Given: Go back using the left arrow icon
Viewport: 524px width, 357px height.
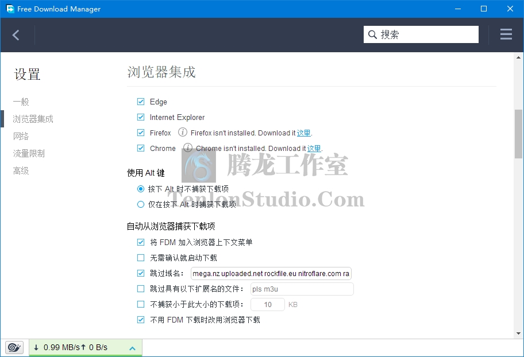Looking at the screenshot, I should [x=16, y=35].
